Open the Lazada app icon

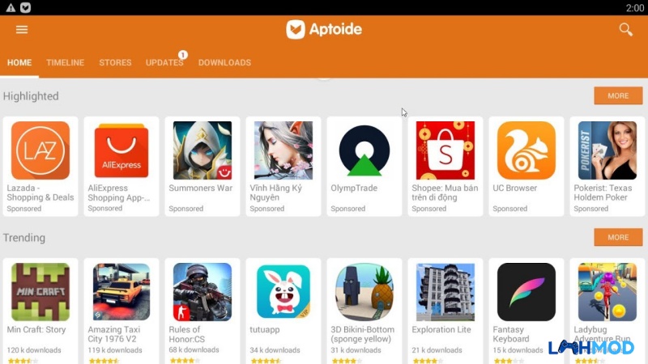pyautogui.click(x=40, y=150)
